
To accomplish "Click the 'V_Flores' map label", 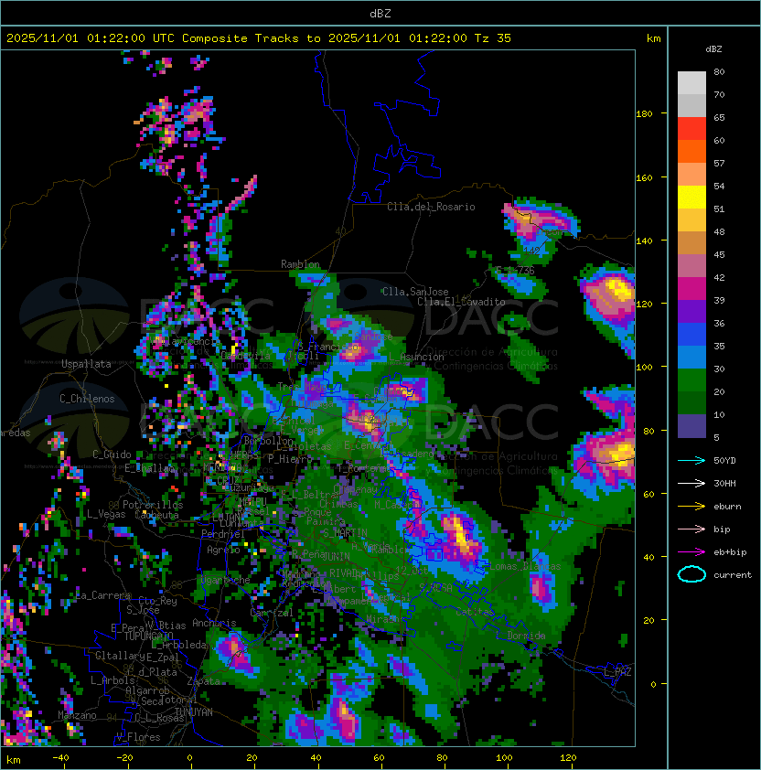I will 138,737.
